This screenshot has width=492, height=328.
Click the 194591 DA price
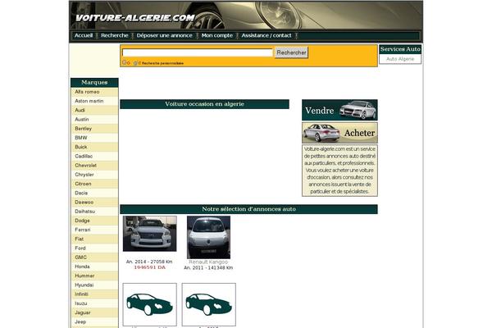pos(150,267)
